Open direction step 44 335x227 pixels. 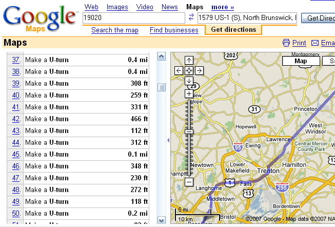[16, 142]
